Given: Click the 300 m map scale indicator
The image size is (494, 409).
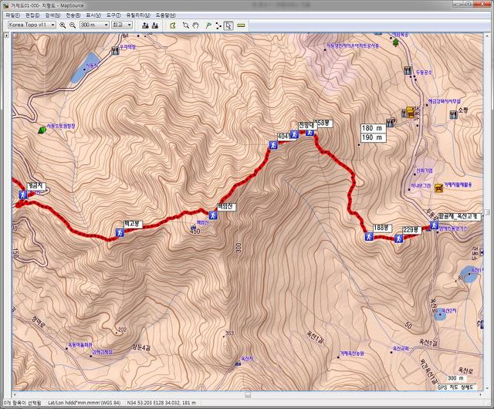Looking at the screenshot, I should pyautogui.click(x=456, y=378).
